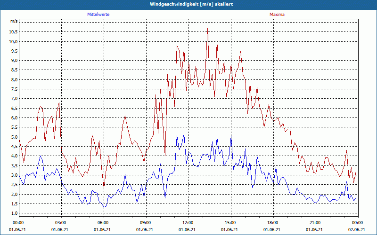This screenshot has height=235, width=377.
Task: Click the y-axis value '10,5'
Action: click(14, 32)
